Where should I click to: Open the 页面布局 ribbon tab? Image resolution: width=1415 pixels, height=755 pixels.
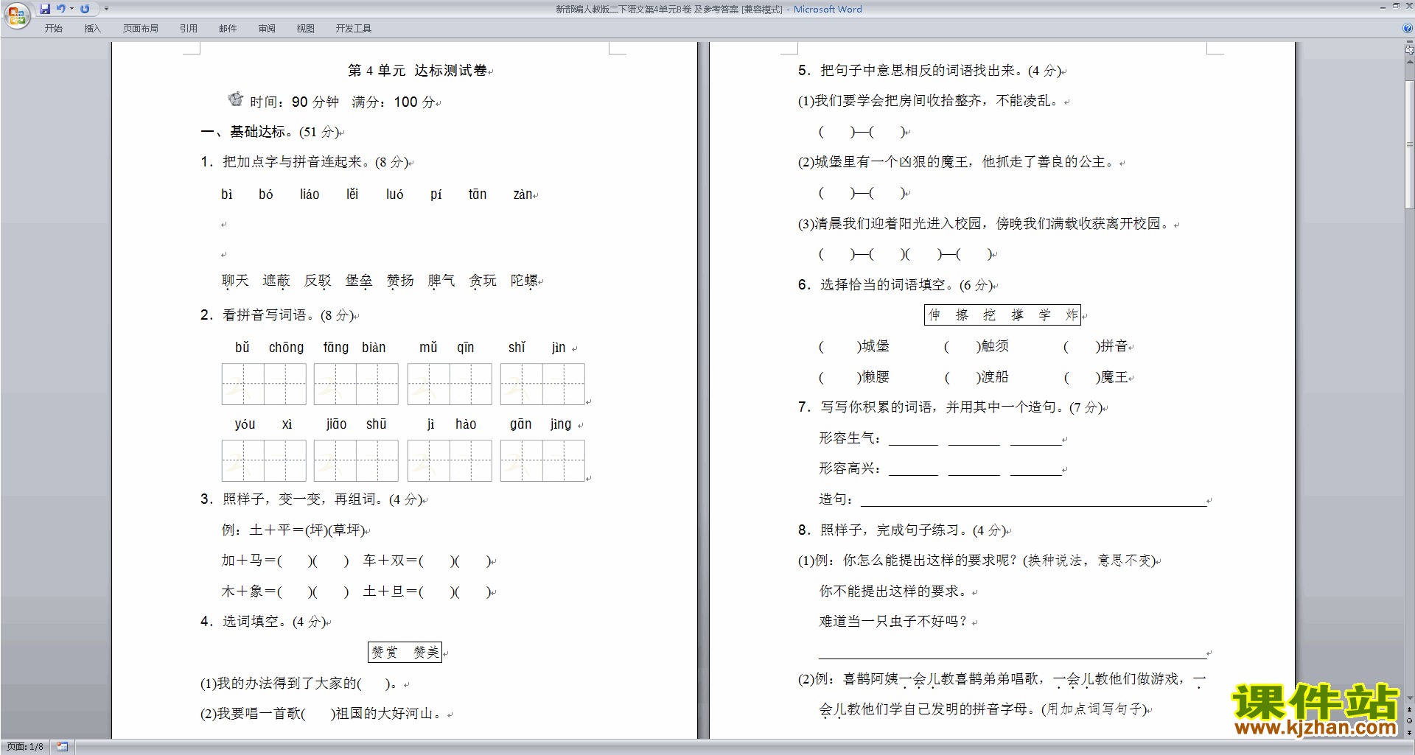click(x=141, y=29)
